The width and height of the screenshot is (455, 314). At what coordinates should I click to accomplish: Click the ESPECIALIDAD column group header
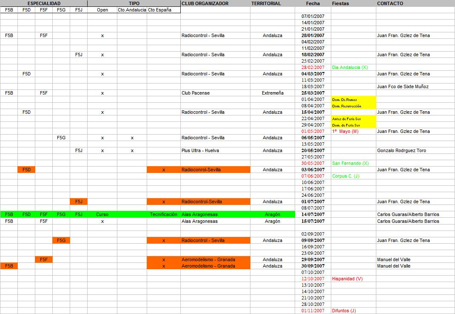[x=44, y=3]
